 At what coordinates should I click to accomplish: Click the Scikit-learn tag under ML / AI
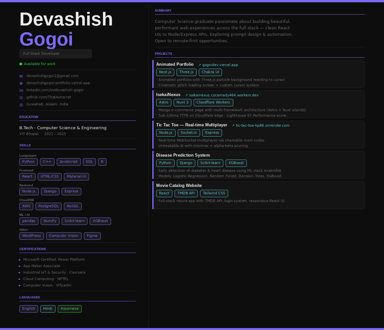(x=75, y=221)
